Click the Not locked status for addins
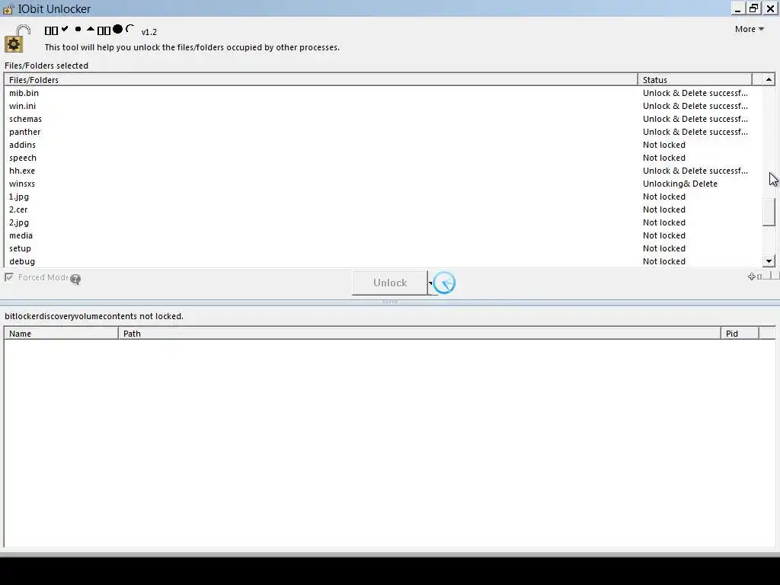780x585 pixels. tap(664, 145)
